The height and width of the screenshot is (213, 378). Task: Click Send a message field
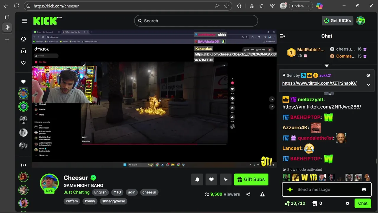tap(327, 189)
